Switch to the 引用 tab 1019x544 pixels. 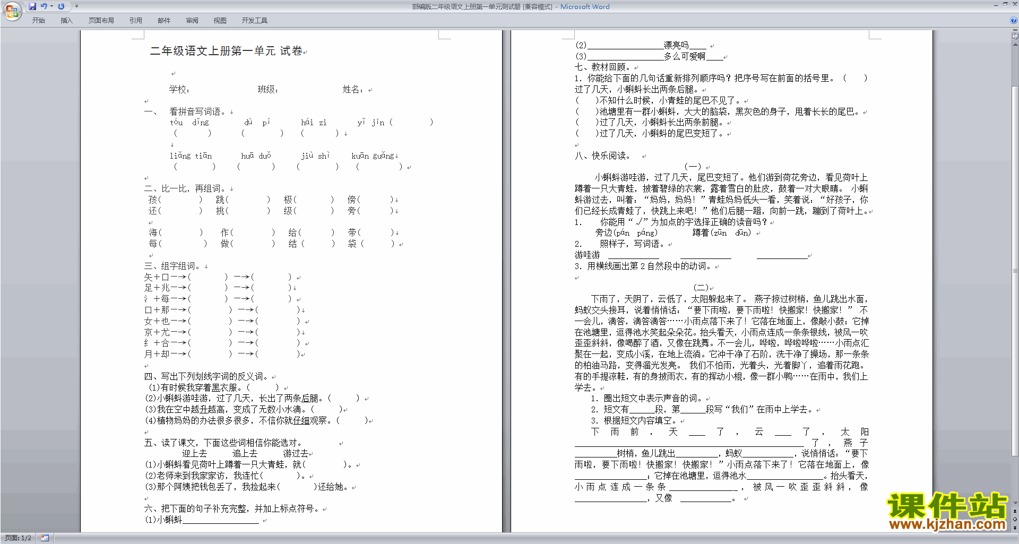pyautogui.click(x=136, y=21)
